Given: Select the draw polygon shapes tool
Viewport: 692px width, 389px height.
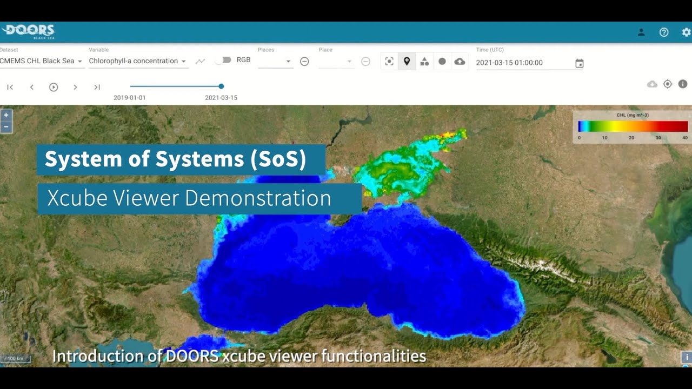Looking at the screenshot, I should point(424,62).
